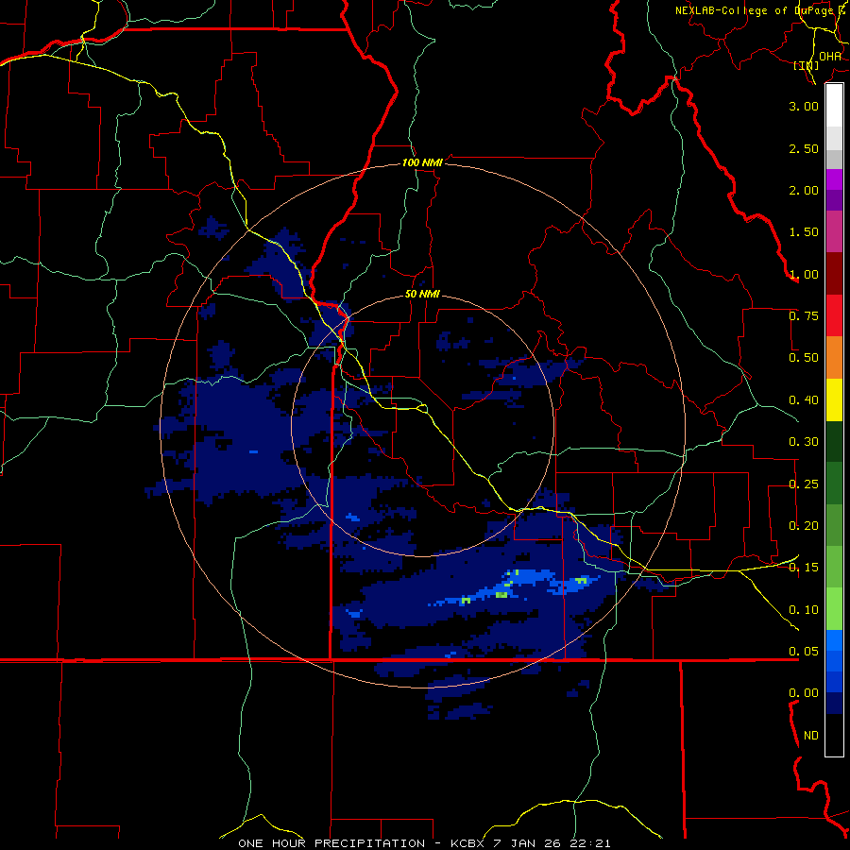
Task: Click the 0.50 legend value
Action: (x=804, y=358)
